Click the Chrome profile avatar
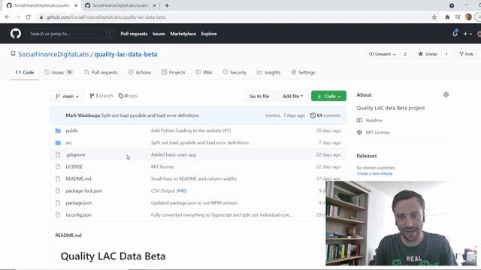This screenshot has height=270, width=481. (x=468, y=17)
